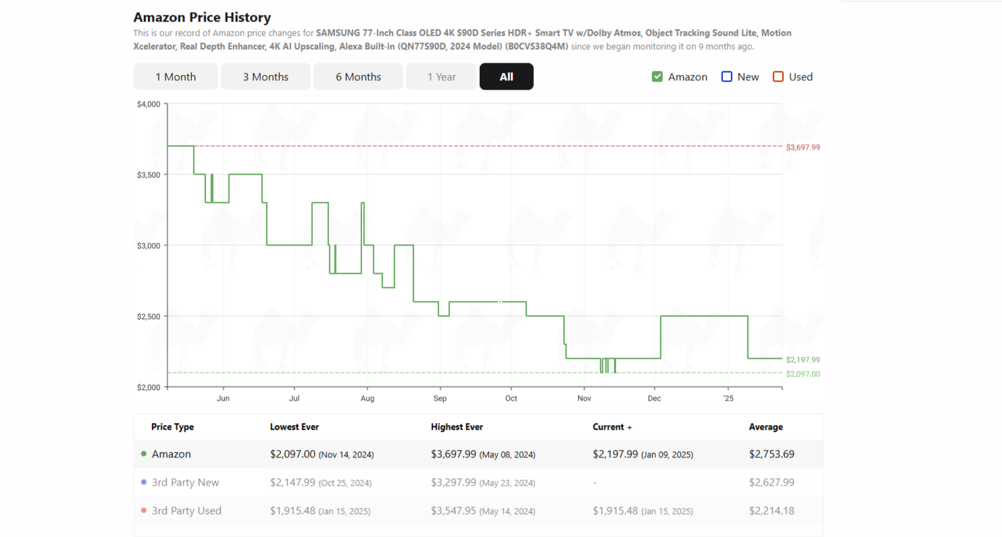
Task: Switch to the 3 Months view
Action: point(266,77)
